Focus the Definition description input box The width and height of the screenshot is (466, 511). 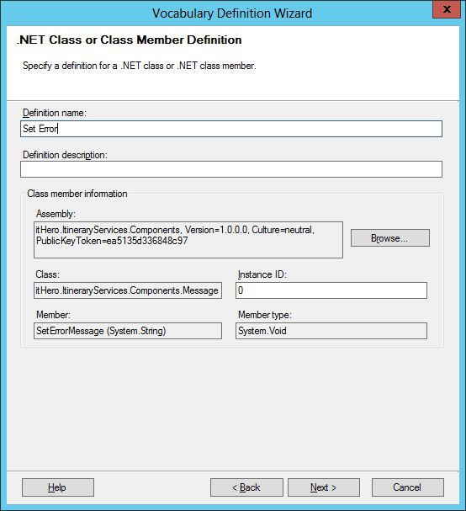coord(231,169)
